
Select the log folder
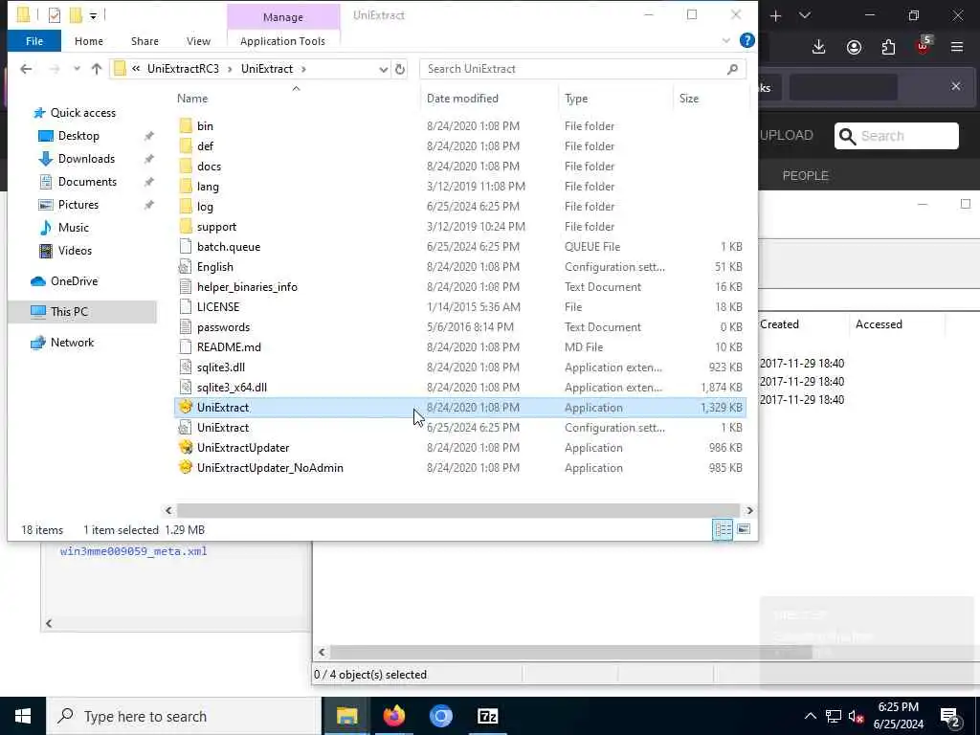click(205, 207)
